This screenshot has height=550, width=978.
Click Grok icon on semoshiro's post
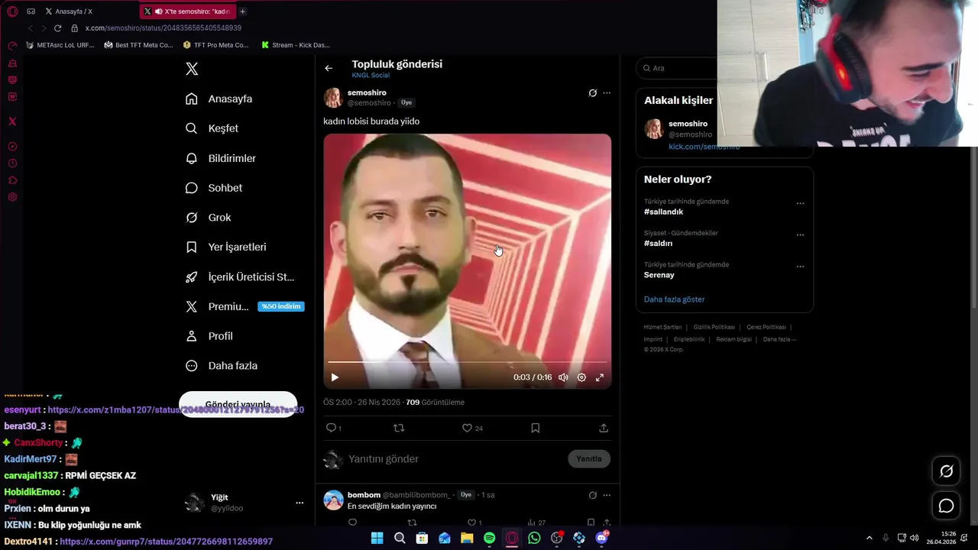click(592, 93)
